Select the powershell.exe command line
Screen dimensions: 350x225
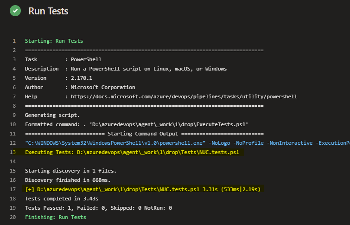pyautogui.click(x=187, y=143)
